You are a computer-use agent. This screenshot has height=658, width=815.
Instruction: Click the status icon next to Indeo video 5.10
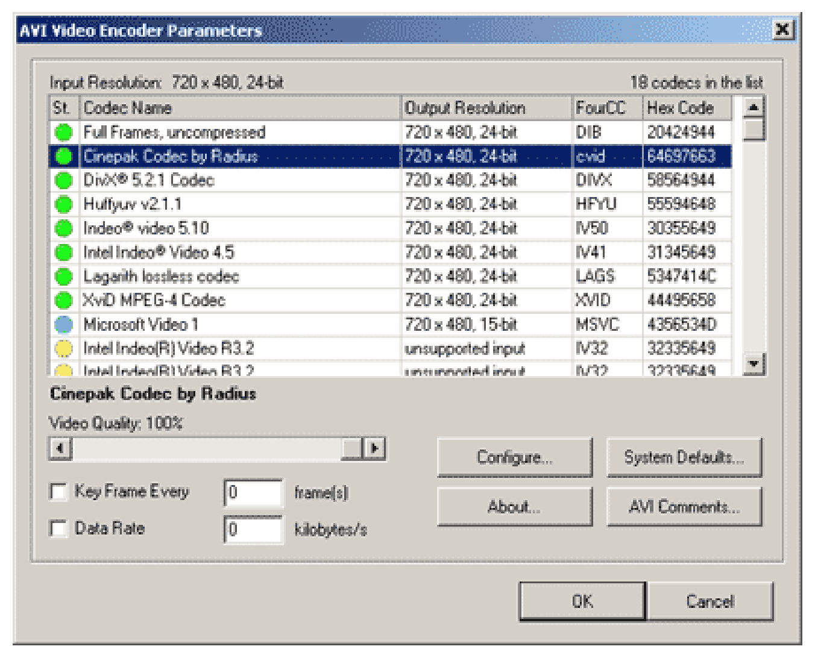63,228
